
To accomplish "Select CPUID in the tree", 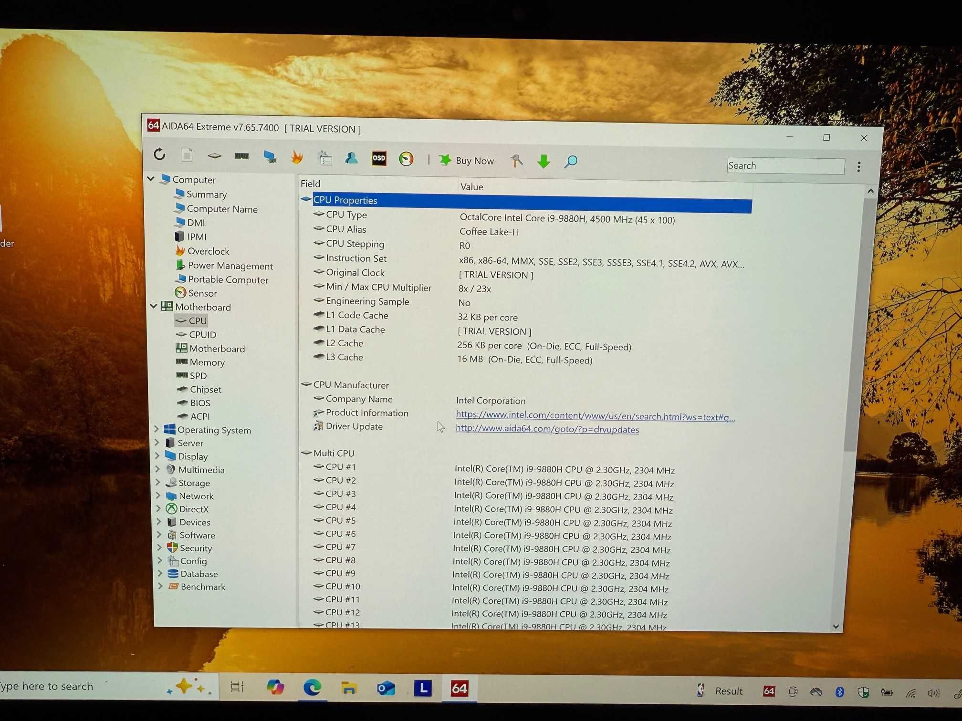I will point(202,335).
